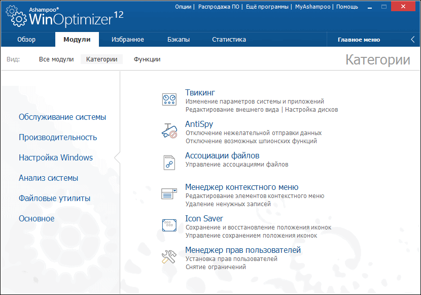Click 'Удаление ненужных записей' text
This screenshot has width=421, height=295.
pos(228,204)
